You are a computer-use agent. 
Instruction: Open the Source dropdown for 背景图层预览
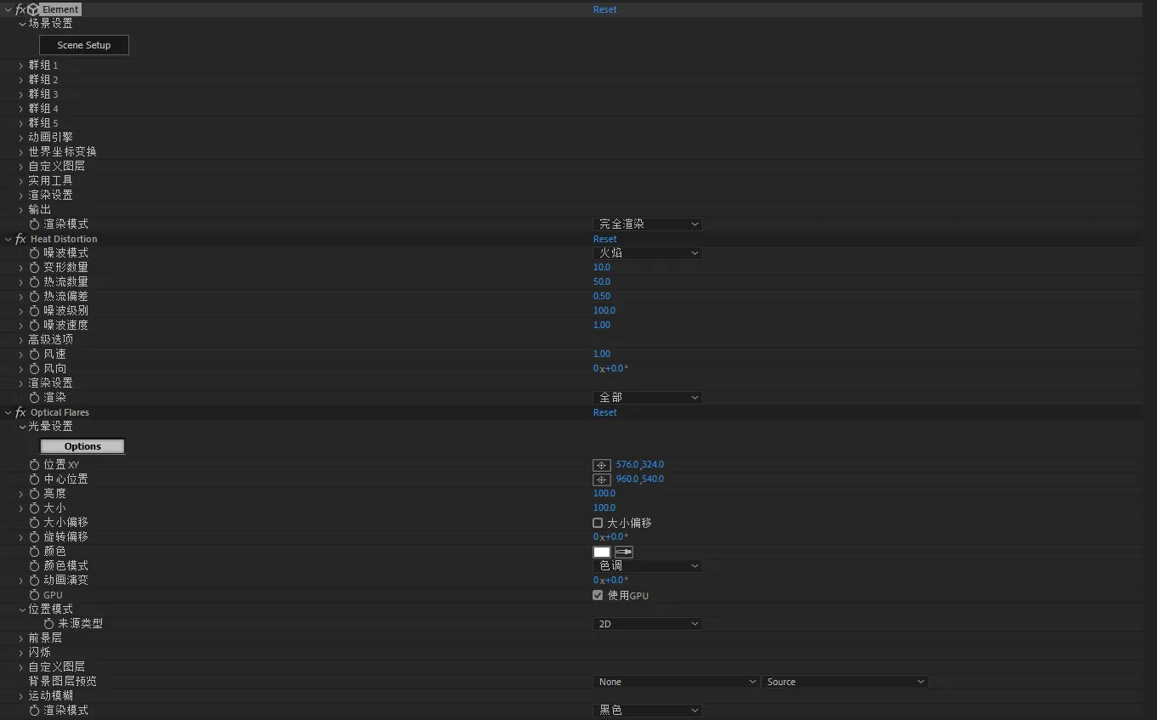point(845,682)
